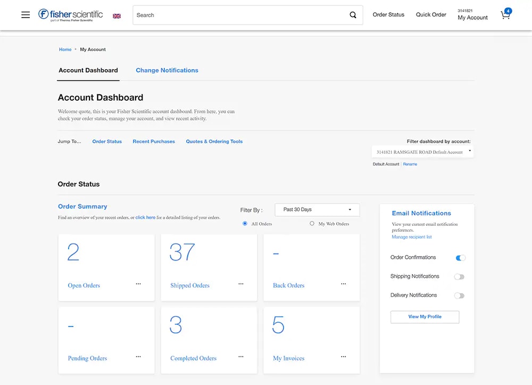Click the Fisher Scientific logo
The image size is (532, 385).
tap(70, 15)
